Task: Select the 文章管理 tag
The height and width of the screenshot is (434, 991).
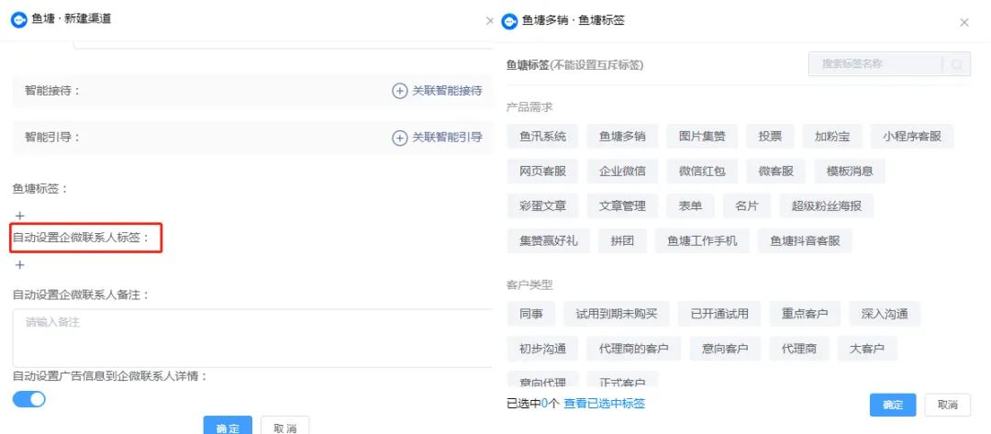Action: [x=622, y=206]
